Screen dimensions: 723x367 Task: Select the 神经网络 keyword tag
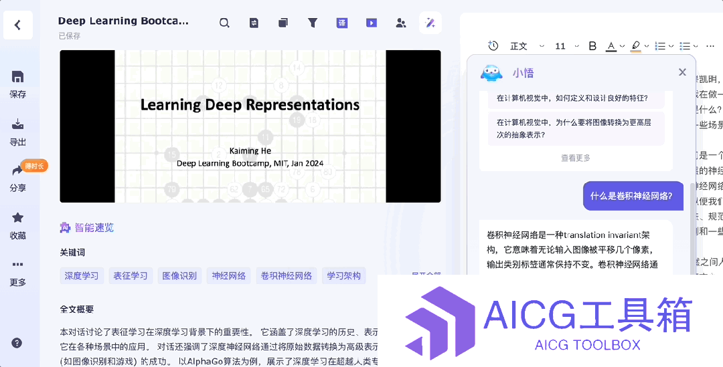coord(228,276)
